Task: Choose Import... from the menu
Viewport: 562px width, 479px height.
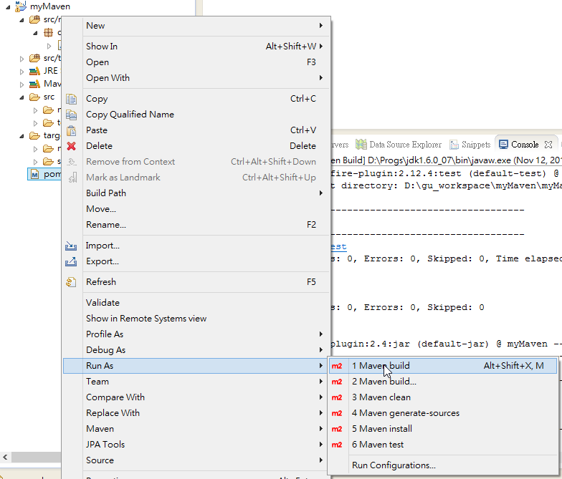Action: coord(196,246)
